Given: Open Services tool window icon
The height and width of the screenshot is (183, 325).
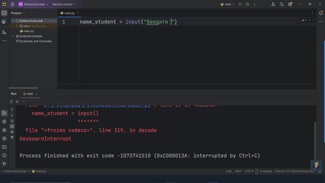Looking at the screenshot, I should (x=4, y=139).
